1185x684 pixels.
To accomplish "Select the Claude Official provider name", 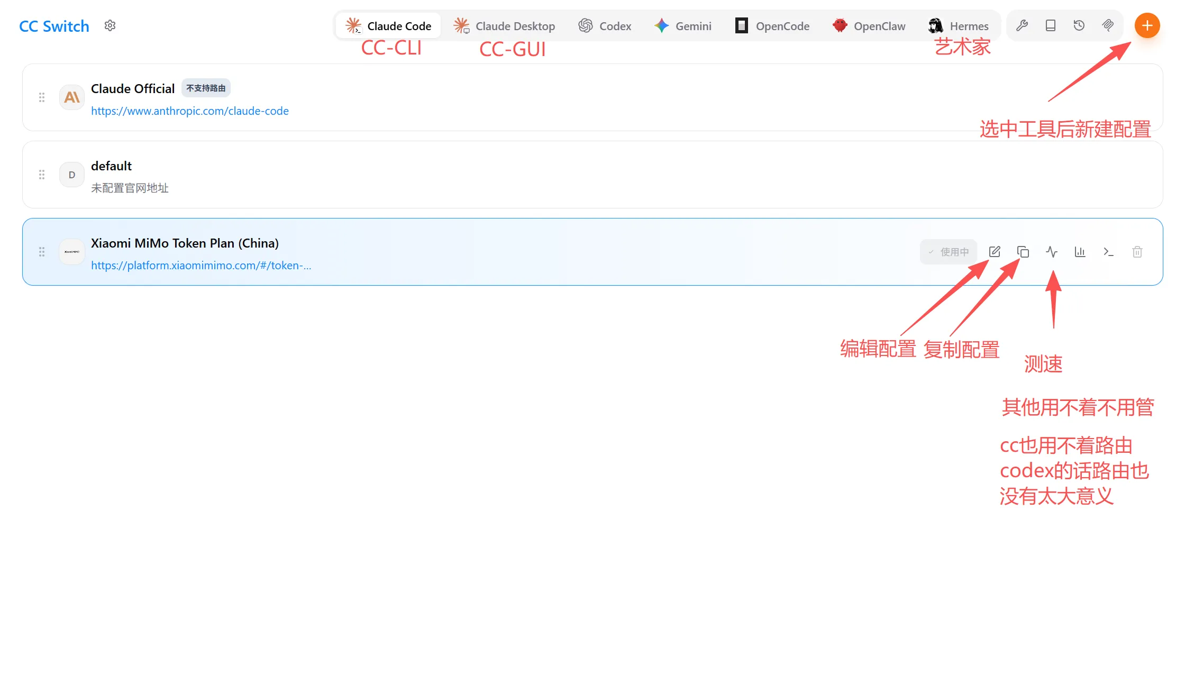I will (133, 88).
